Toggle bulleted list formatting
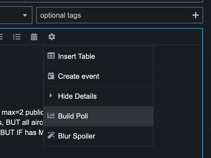Viewport: 211px width, 158px height. (x=1, y=37)
